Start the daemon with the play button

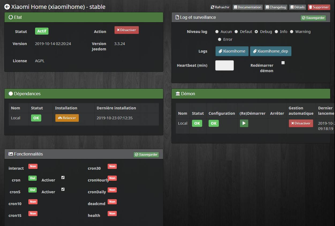click(x=244, y=123)
